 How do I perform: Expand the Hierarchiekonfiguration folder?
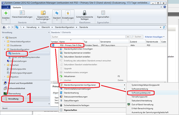click(x=5, y=41)
